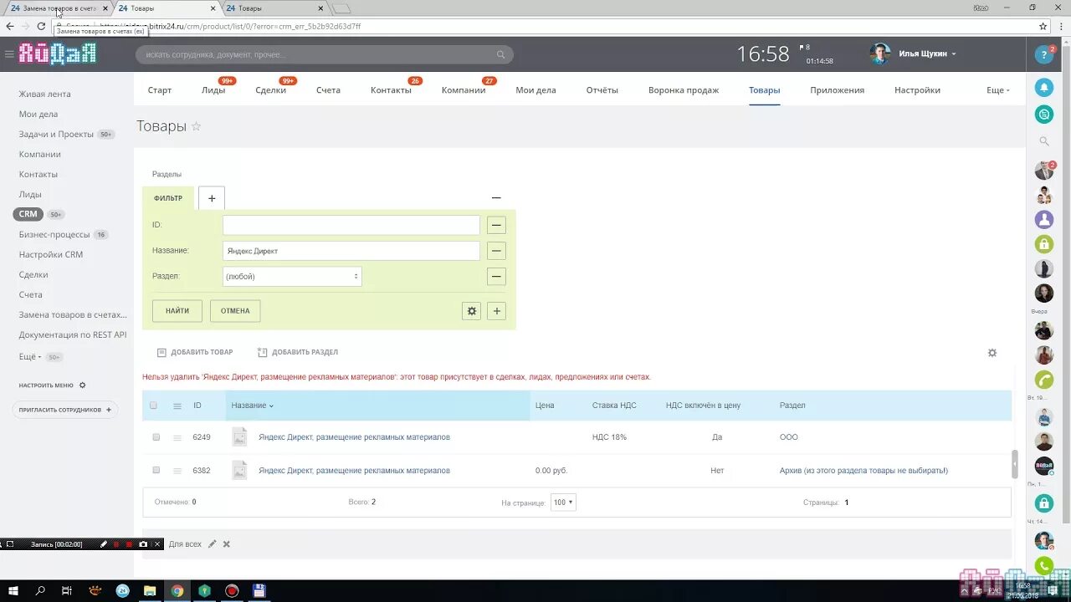The image size is (1071, 602).
Task: Take a snapshot with recorder camera icon
Action: point(143,544)
